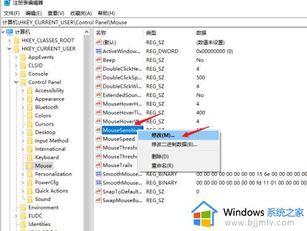Select the Environment tree key
This screenshot has height=231, width=307.
44,208
